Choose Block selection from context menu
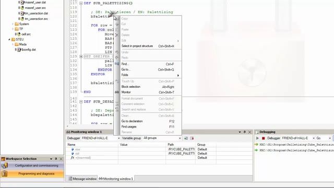This screenshot has width=334, height=188. [148, 87]
